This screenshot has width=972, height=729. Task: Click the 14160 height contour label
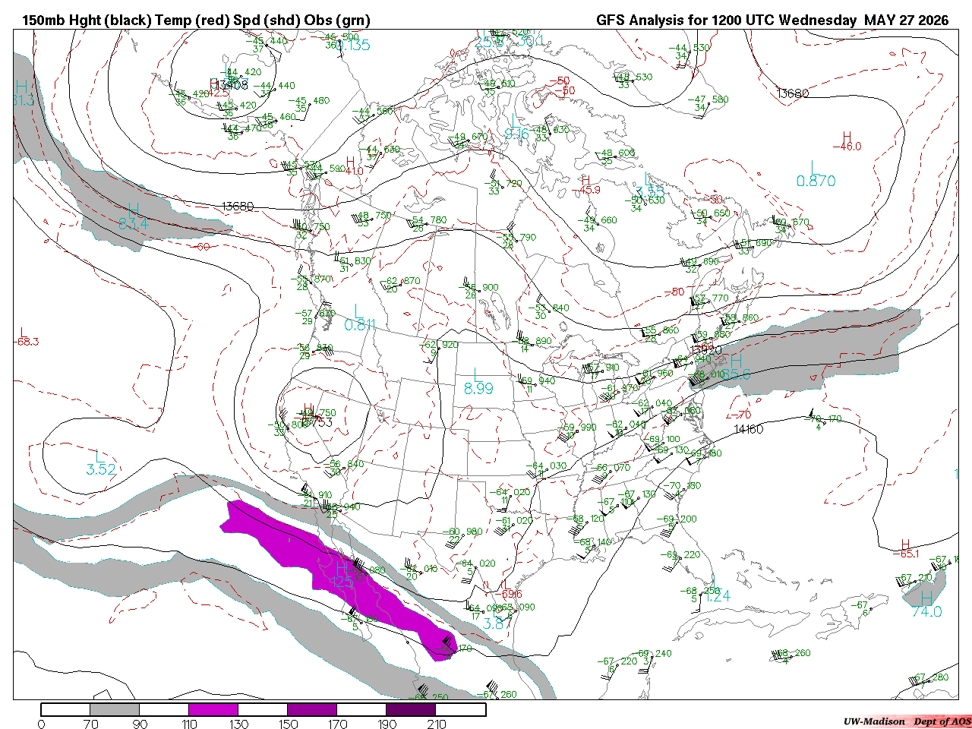coord(749,430)
